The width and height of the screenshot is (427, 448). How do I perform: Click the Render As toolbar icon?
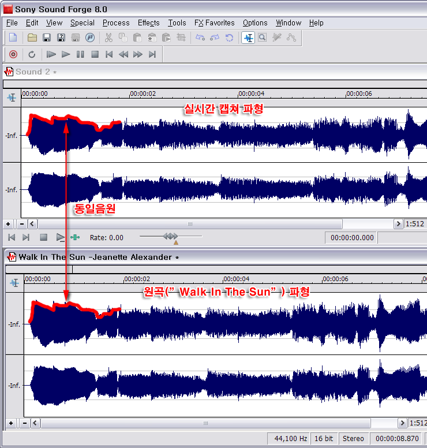pyautogui.click(x=76, y=38)
